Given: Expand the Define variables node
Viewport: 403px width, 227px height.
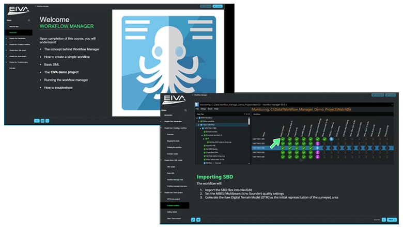Looking at the screenshot, I should point(199,121).
